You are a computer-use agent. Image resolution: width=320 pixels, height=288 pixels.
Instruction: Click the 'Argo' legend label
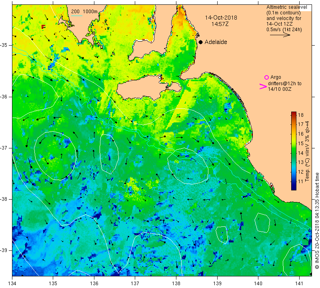(x=276, y=77)
